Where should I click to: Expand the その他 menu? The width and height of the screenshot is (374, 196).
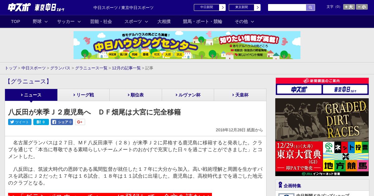coord(244,21)
